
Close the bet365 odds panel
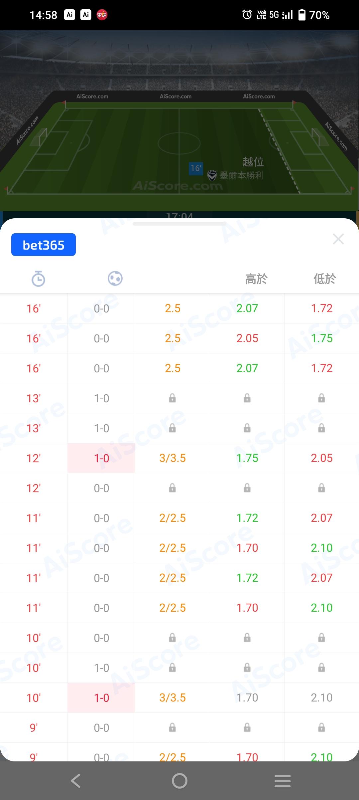[x=338, y=239]
